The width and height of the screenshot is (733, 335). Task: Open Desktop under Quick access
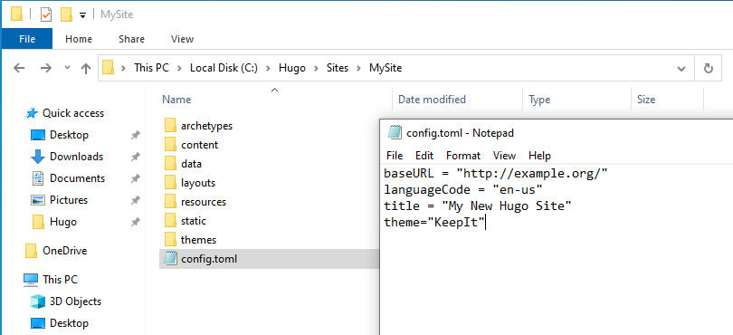click(69, 135)
